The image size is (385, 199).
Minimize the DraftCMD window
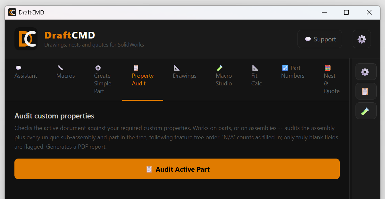pos(324,13)
